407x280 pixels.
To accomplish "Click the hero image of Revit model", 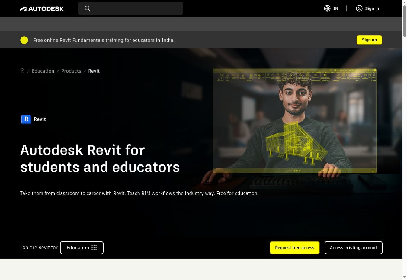I will 295,121.
